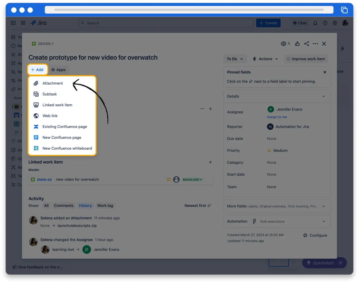Click the browser address bar
The height and width of the screenshot is (283, 359).
click(189, 10)
